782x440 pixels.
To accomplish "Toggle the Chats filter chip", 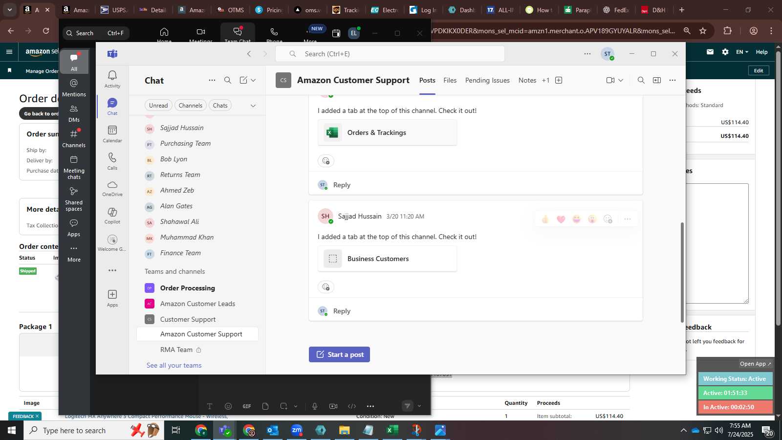I will 220,106.
